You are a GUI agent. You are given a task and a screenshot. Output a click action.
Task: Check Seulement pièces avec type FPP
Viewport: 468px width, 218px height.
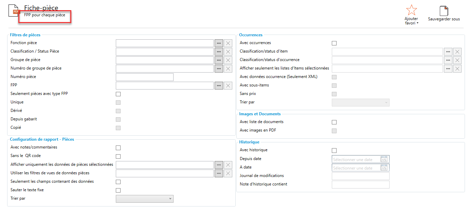[118, 94]
